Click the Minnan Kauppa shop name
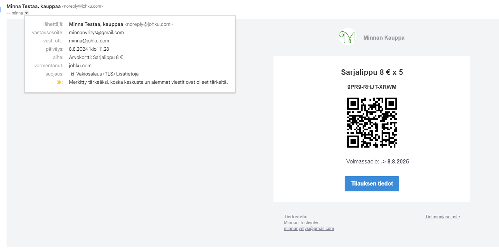The height and width of the screenshot is (250, 499). [x=384, y=38]
